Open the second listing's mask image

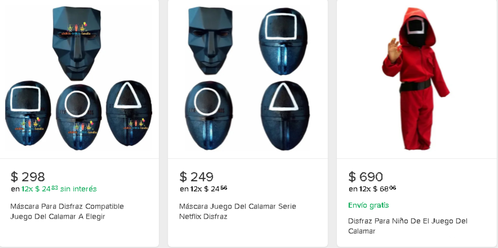(x=248, y=79)
